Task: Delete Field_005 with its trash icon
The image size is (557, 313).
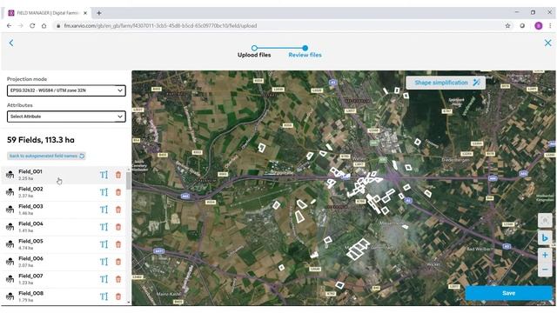Action: 118,244
